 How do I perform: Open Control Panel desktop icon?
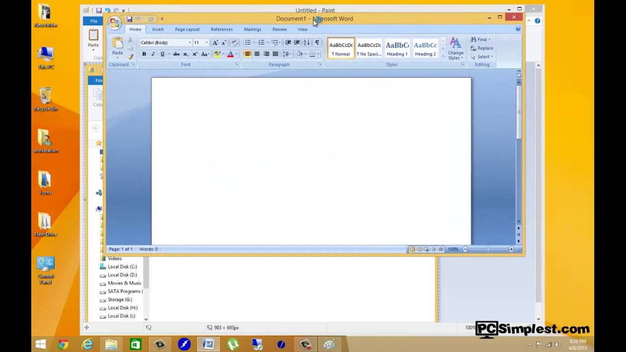click(45, 270)
